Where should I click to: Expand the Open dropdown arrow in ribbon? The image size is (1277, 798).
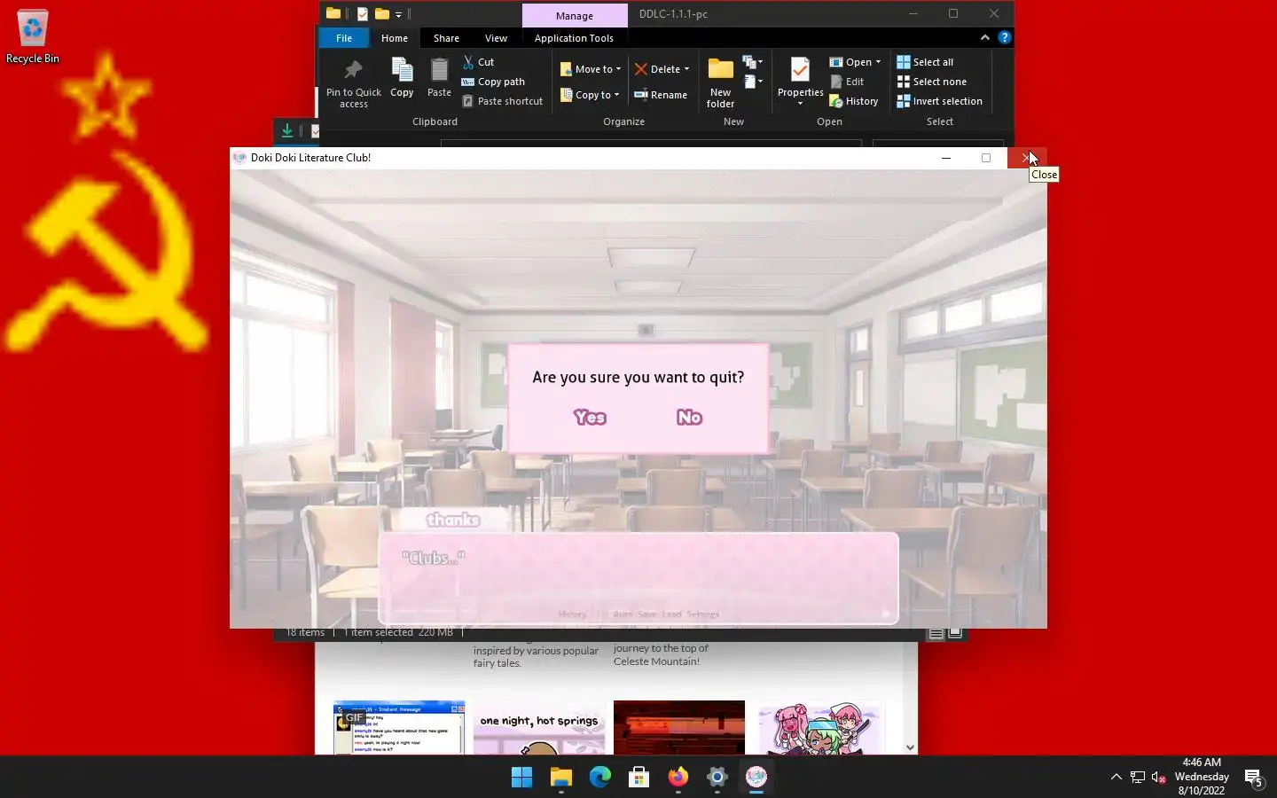coord(878,62)
